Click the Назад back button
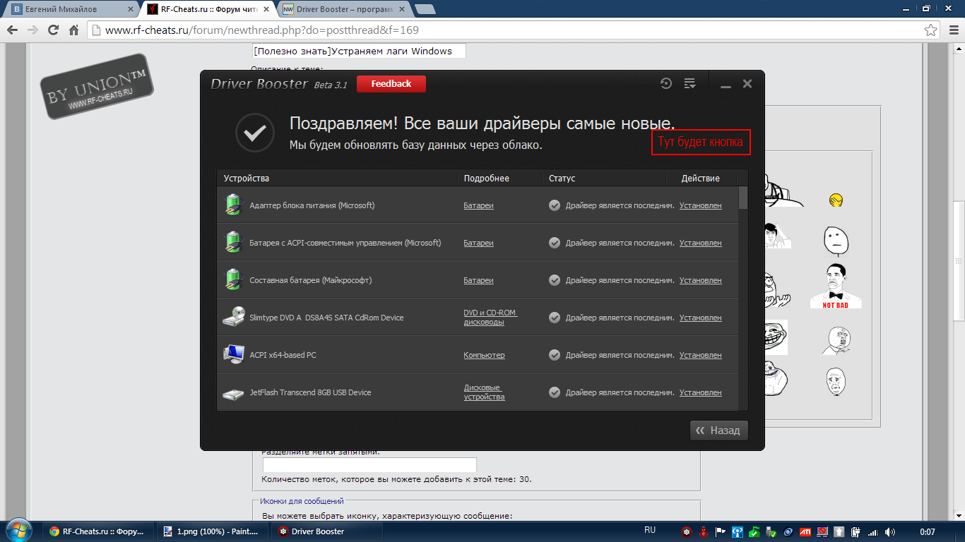Image resolution: width=965 pixels, height=542 pixels. pos(718,430)
